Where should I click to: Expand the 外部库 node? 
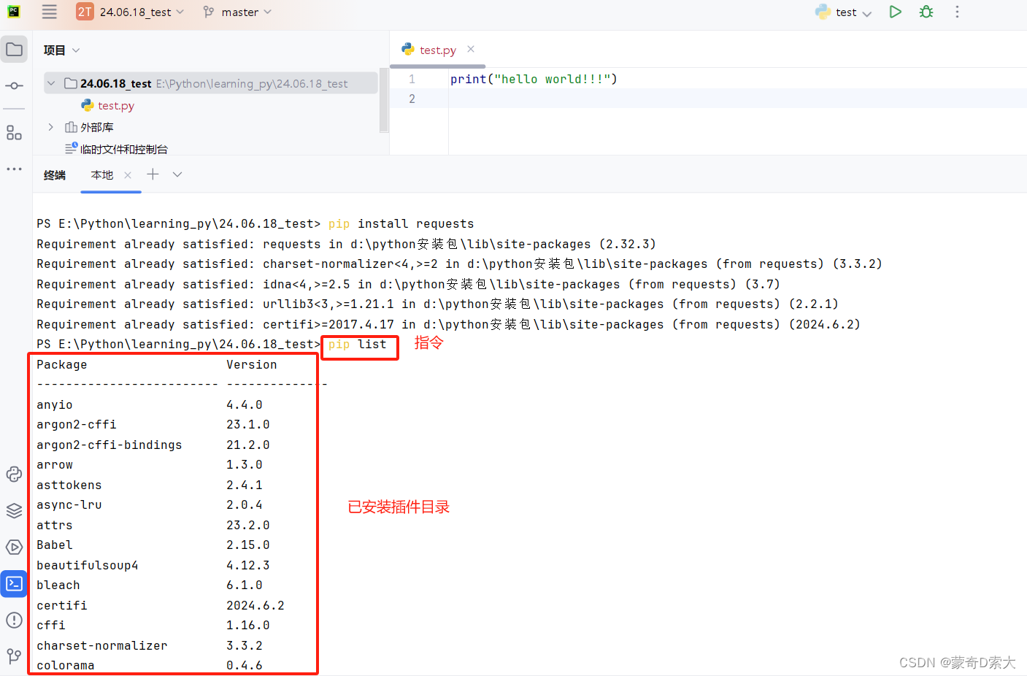50,127
